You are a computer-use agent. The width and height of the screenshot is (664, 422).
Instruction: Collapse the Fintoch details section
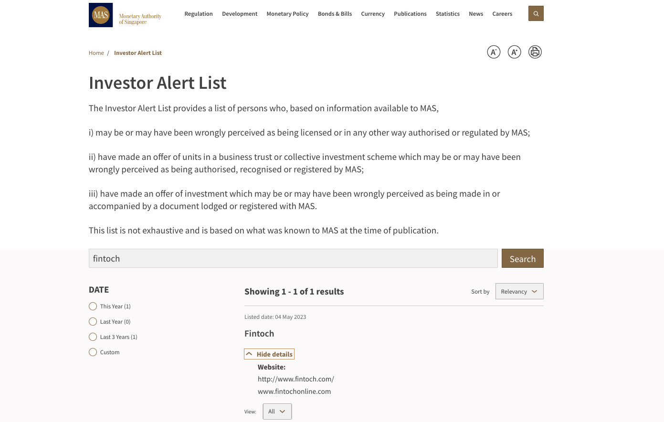[x=269, y=354]
